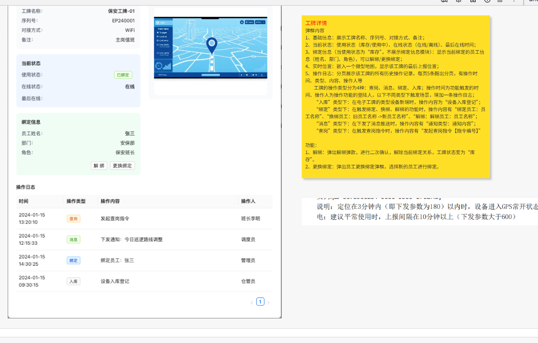Click the 绑定信息 section heading
This screenshot has height=343, width=538.
coord(31,122)
